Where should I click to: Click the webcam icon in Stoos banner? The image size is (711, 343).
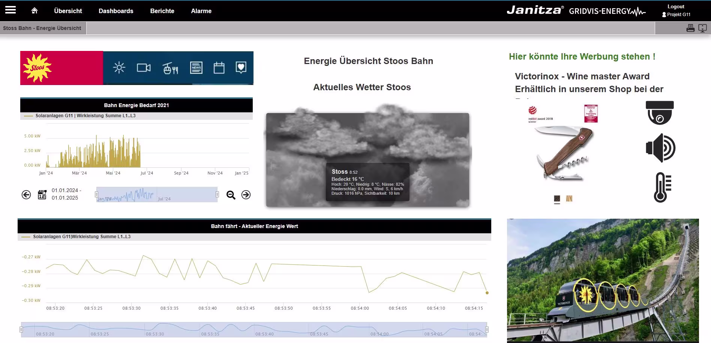pyautogui.click(x=144, y=68)
